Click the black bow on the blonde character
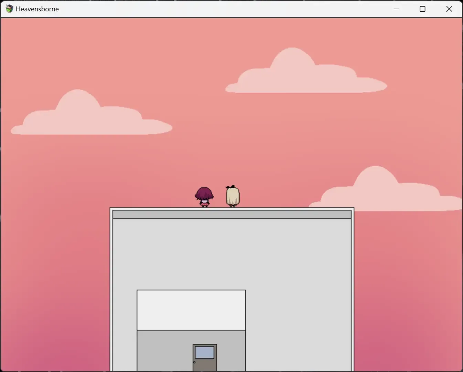The image size is (463, 372). 231,187
